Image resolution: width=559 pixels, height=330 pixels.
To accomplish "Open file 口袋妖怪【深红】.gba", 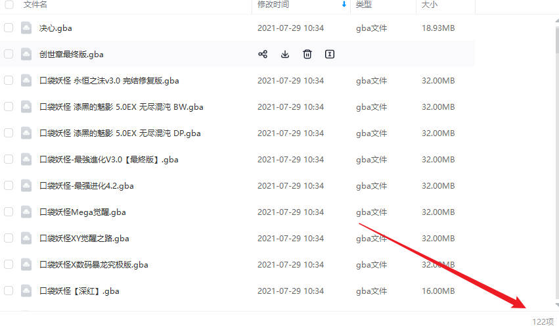I will click(79, 291).
